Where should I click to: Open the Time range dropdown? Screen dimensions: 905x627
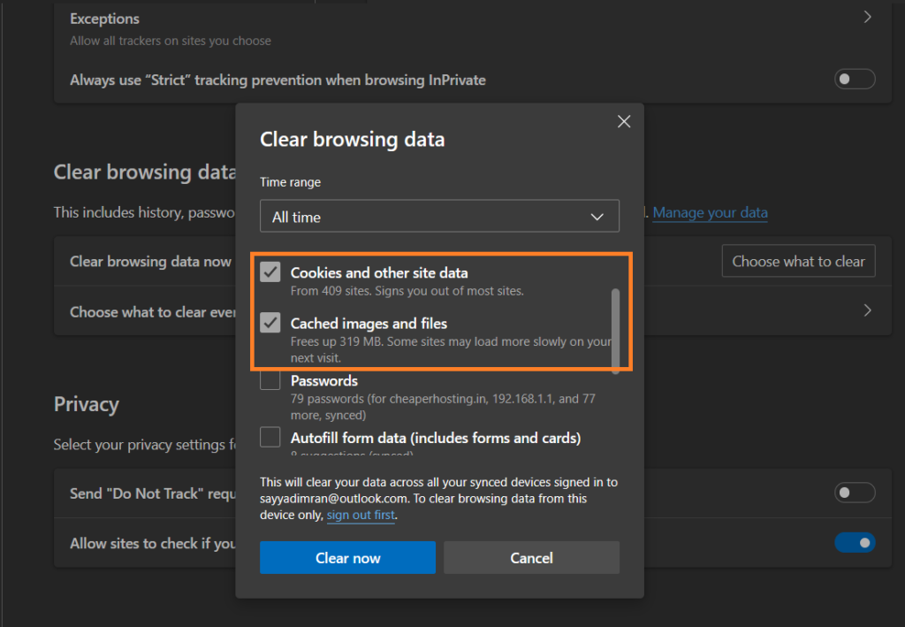pyautogui.click(x=439, y=216)
